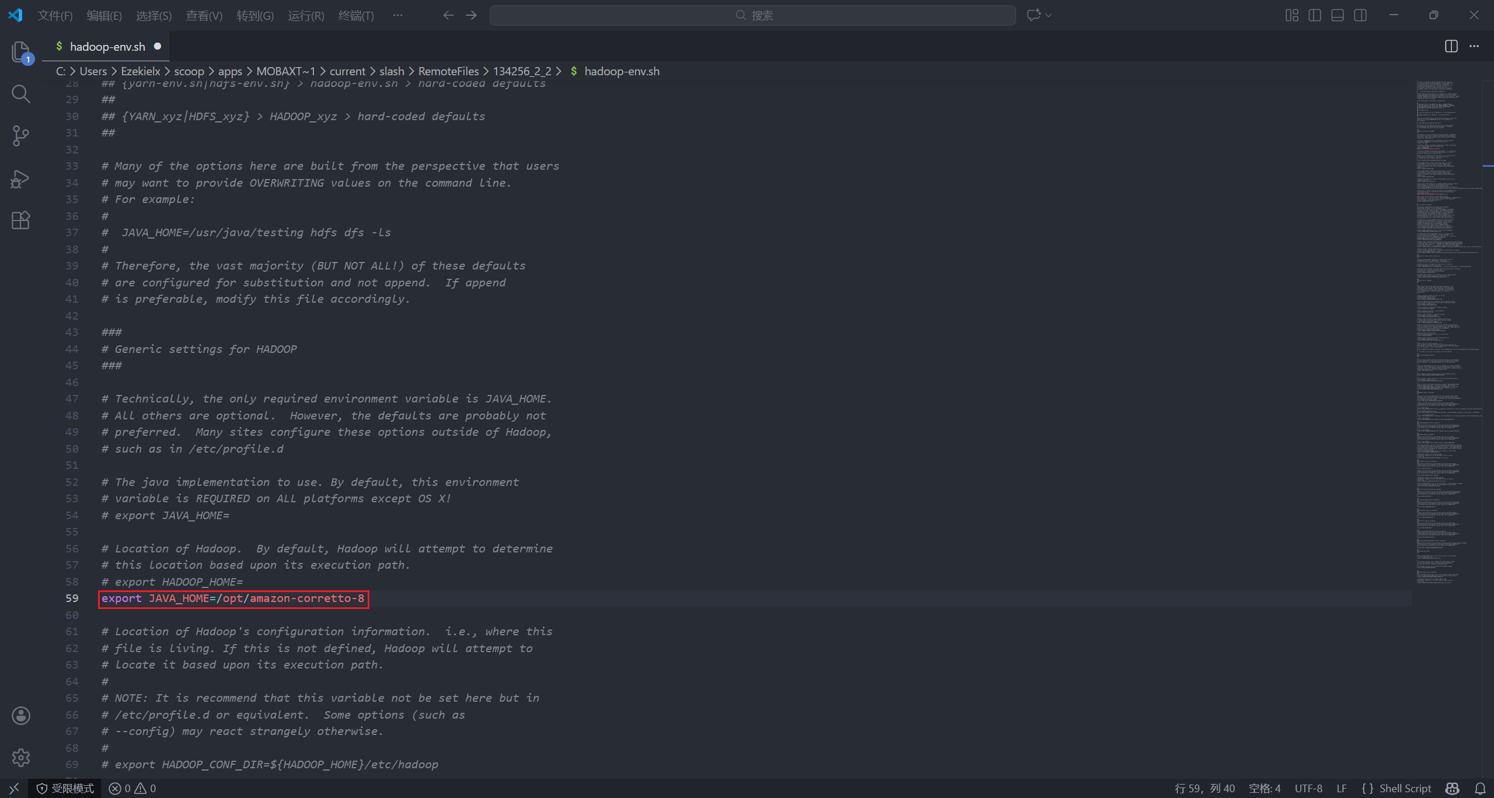This screenshot has width=1494, height=798.
Task: Expand the hidden menu items ellipsis
Action: coord(397,15)
